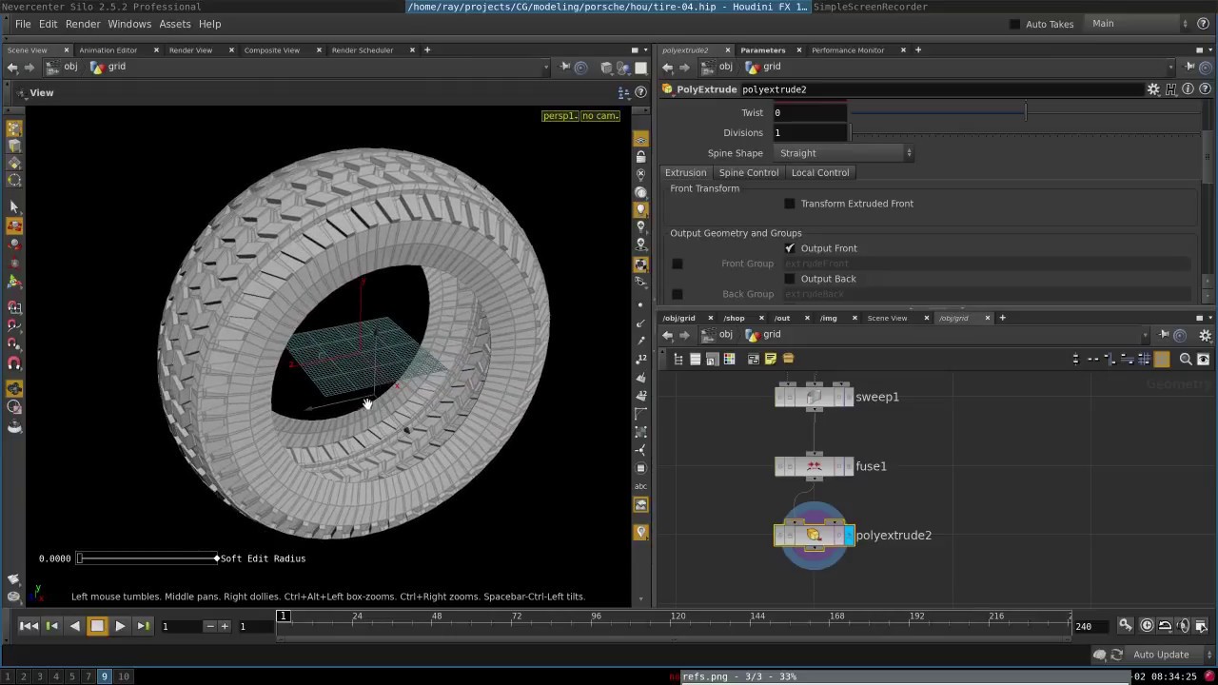
Task: Open the magnifying glass search in network editor
Action: tap(1186, 359)
